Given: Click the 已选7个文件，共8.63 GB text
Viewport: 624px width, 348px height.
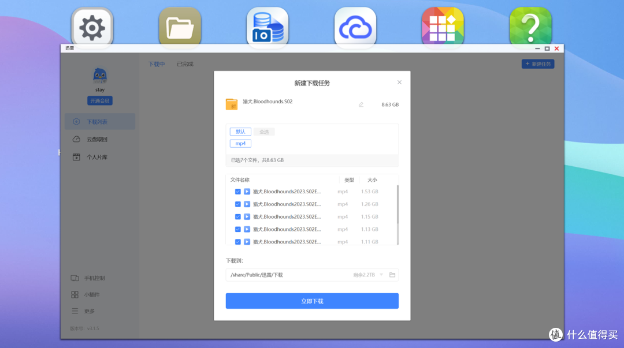Looking at the screenshot, I should click(258, 160).
